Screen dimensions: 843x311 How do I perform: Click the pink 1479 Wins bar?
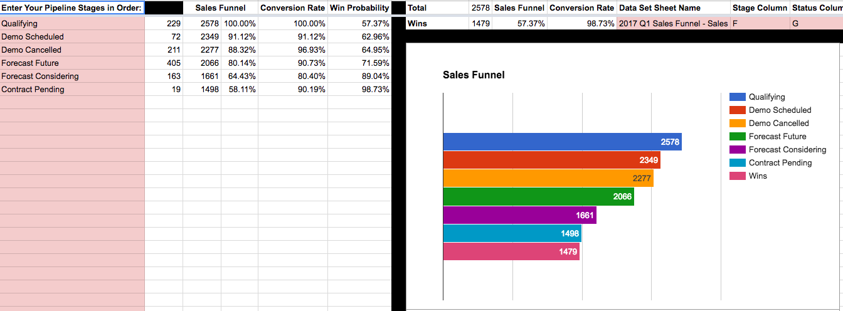[x=511, y=251]
